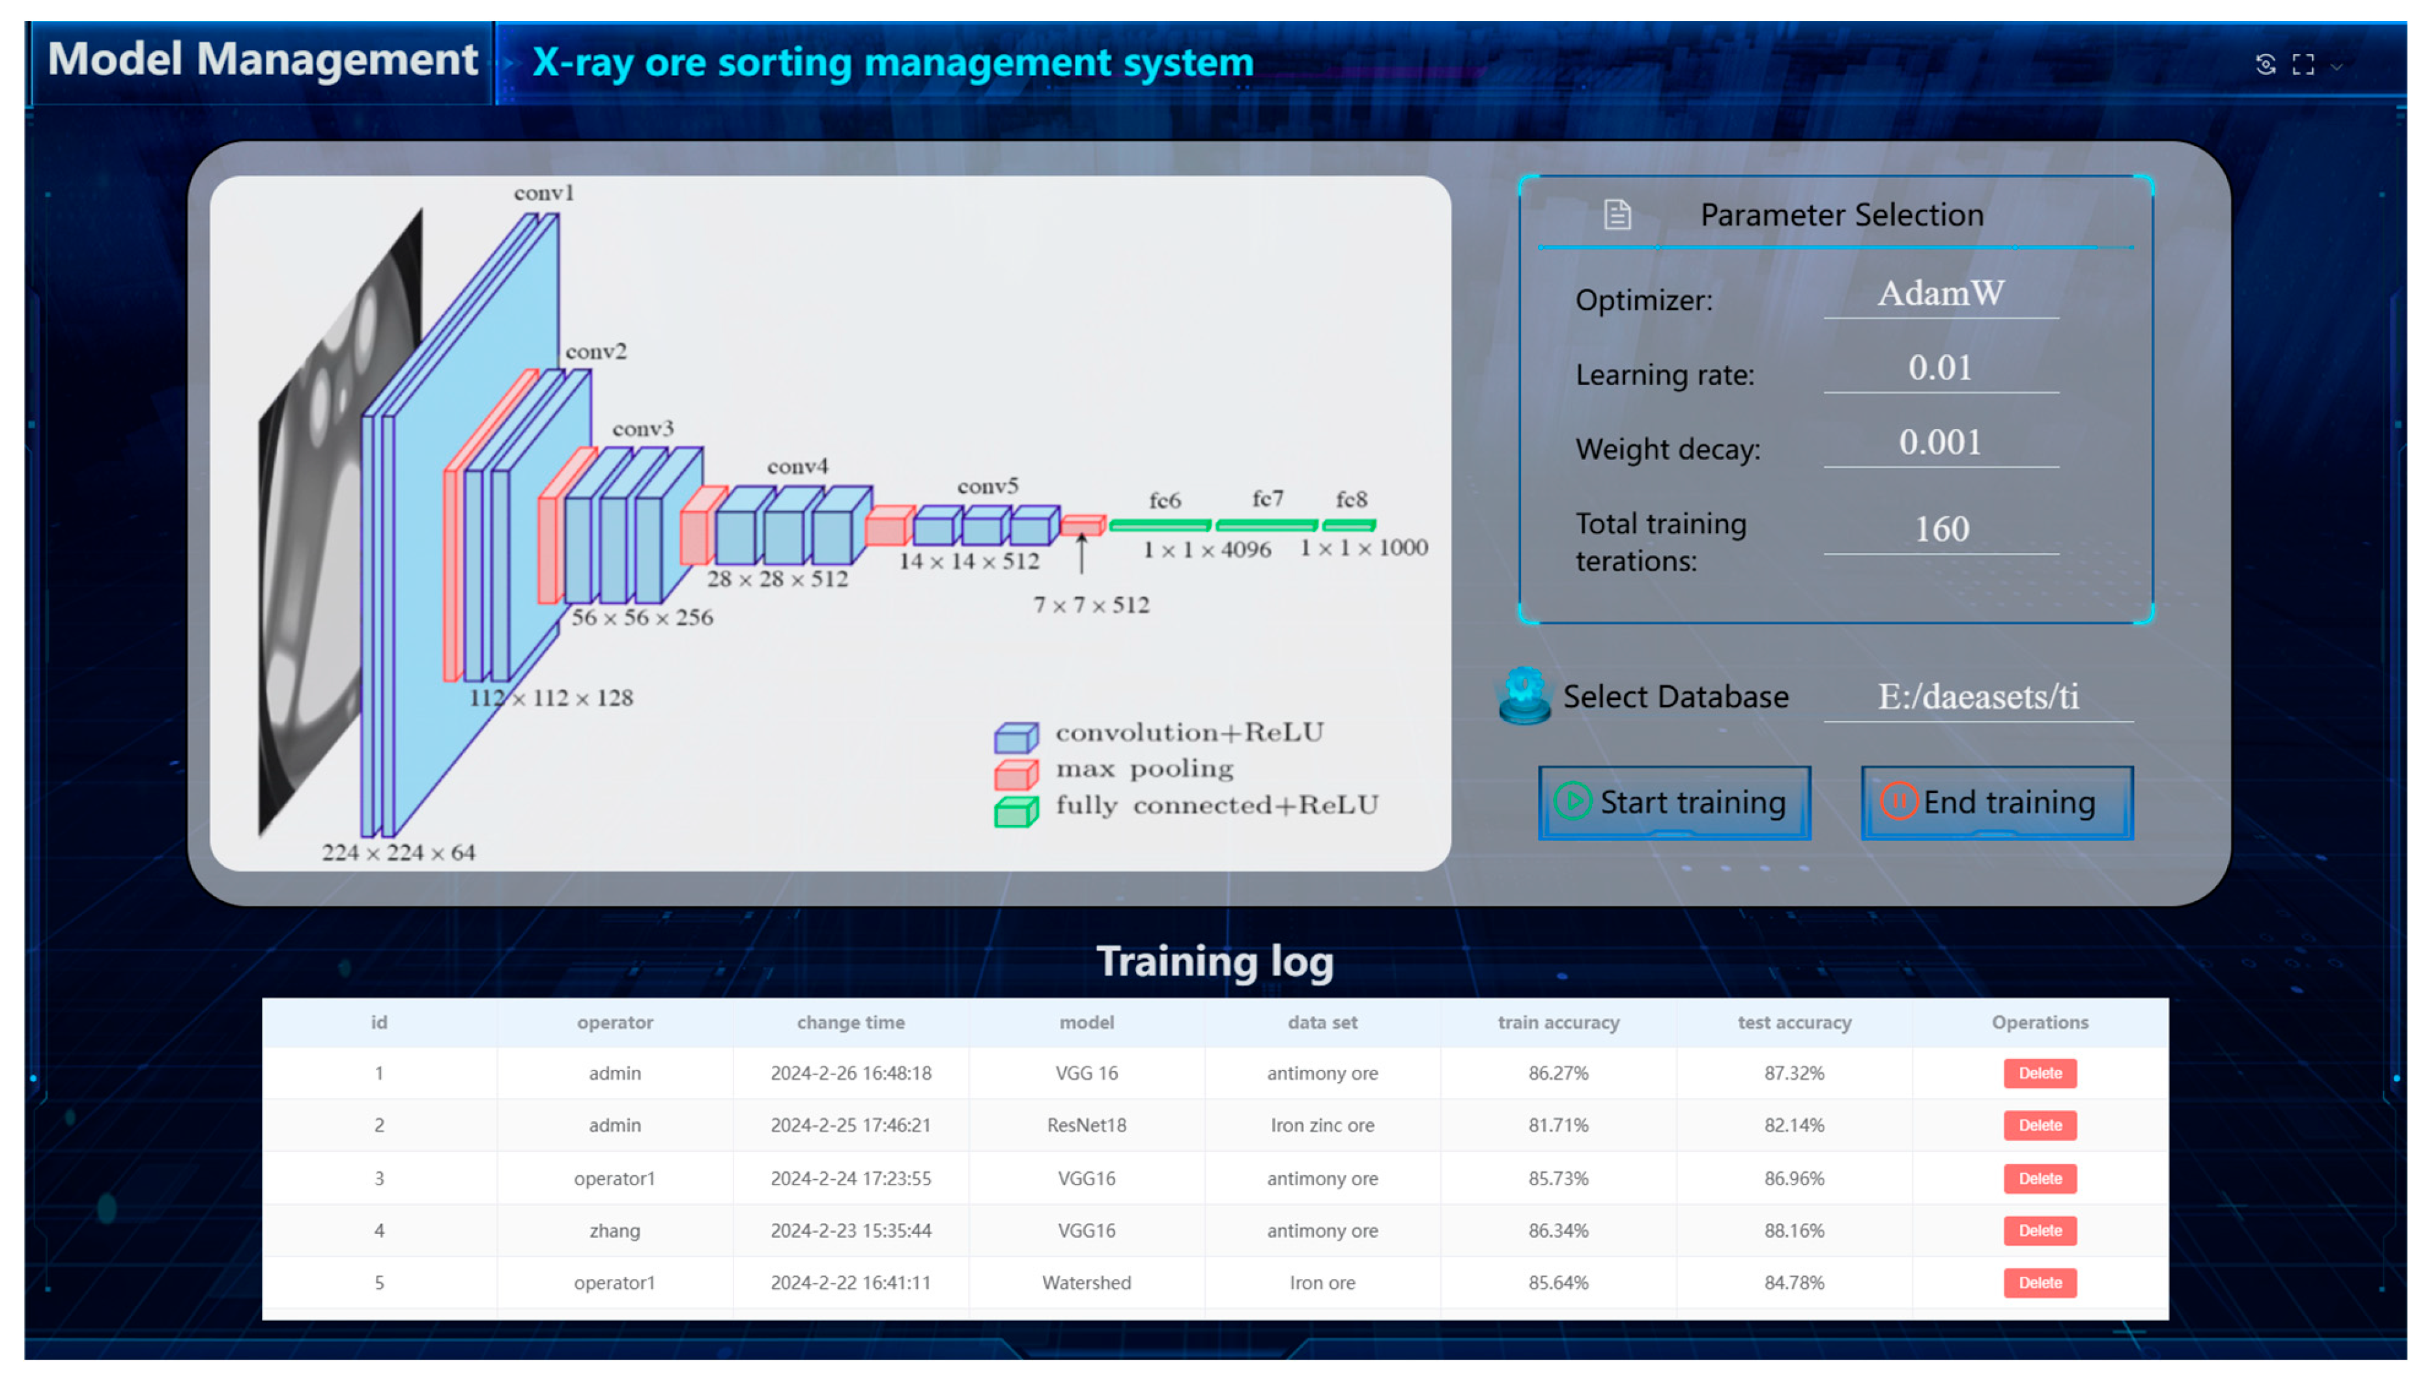
Task: Click the green play icon on Start training
Action: click(x=1572, y=801)
